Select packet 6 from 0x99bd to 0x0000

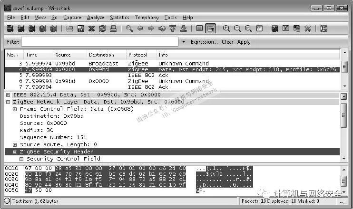click(x=172, y=81)
